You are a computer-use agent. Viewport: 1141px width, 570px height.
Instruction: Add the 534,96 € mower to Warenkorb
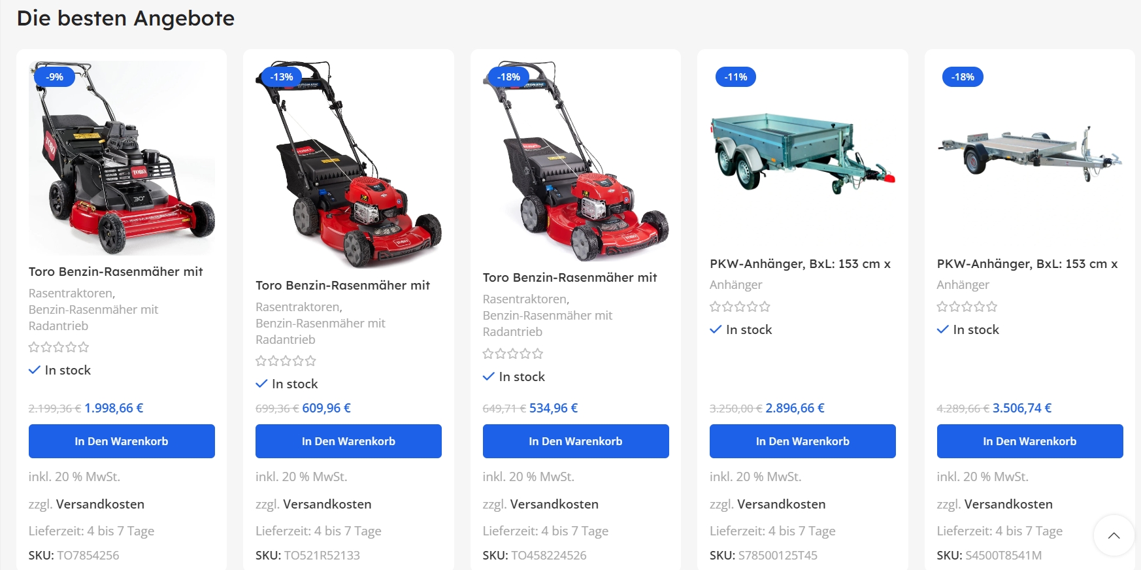pos(576,441)
